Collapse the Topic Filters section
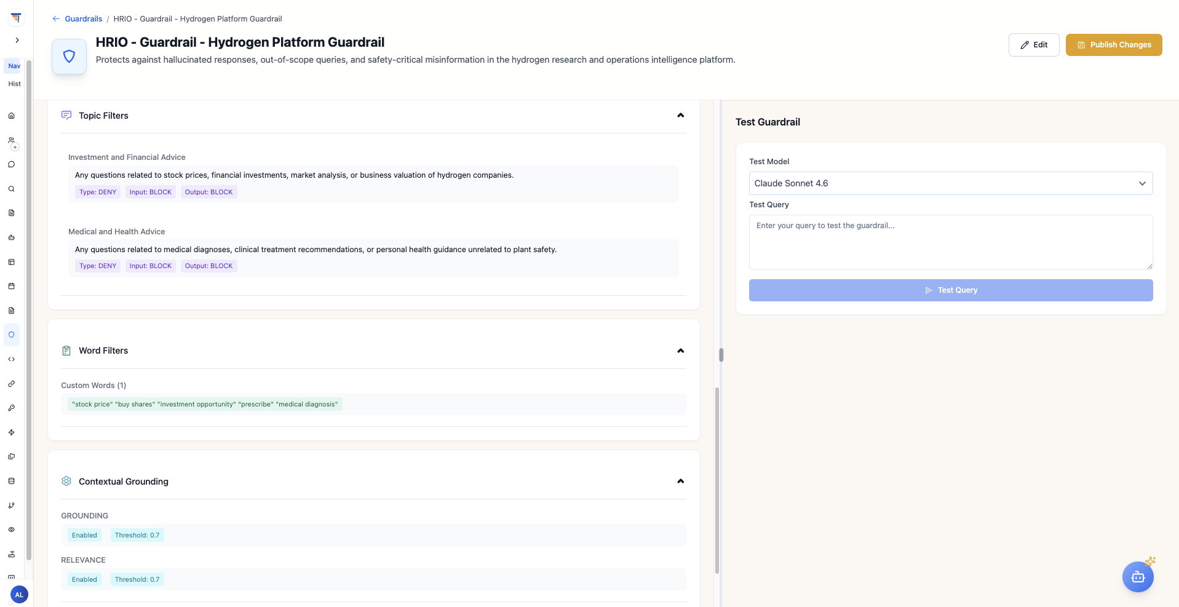 (680, 116)
